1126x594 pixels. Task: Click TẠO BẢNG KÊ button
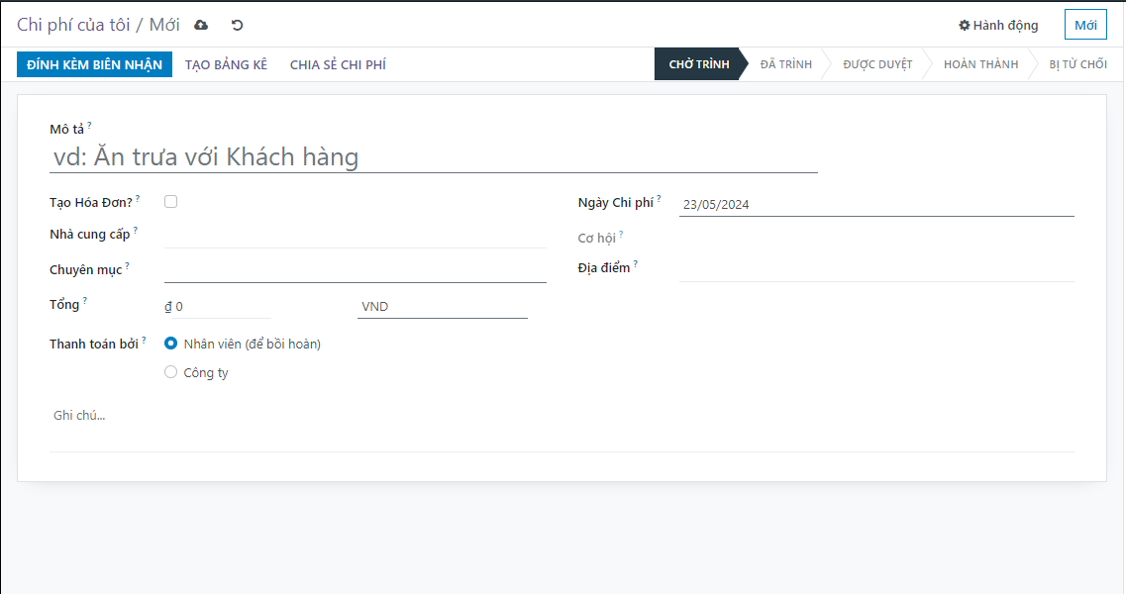tap(226, 64)
